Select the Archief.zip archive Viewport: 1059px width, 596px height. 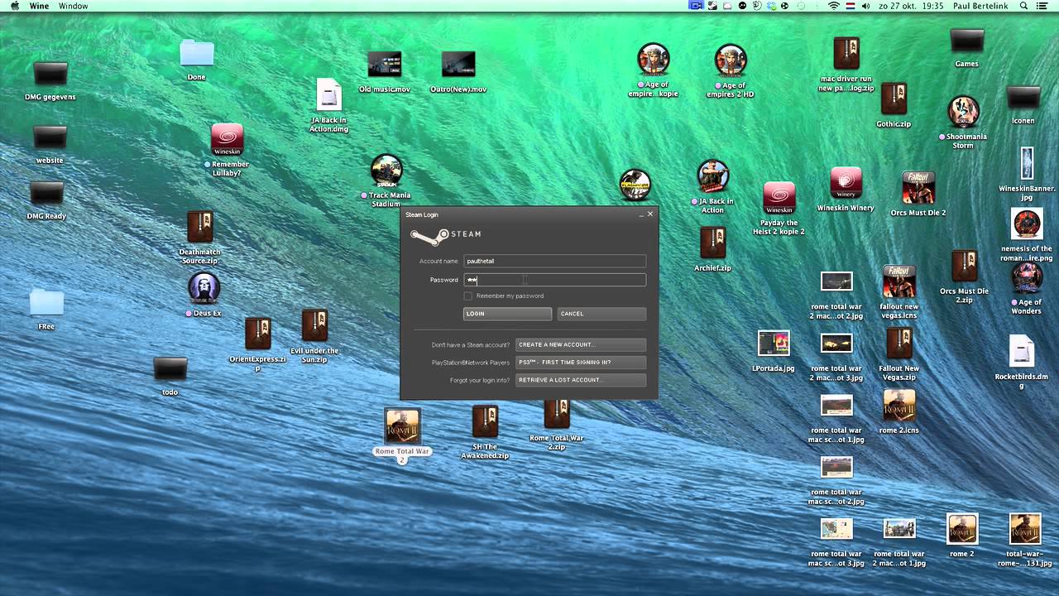[712, 243]
